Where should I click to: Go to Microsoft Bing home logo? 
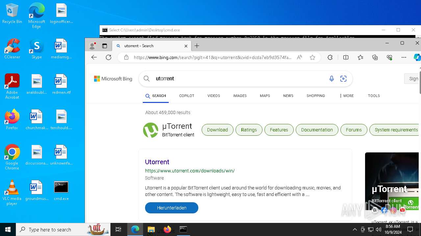tap(113, 79)
